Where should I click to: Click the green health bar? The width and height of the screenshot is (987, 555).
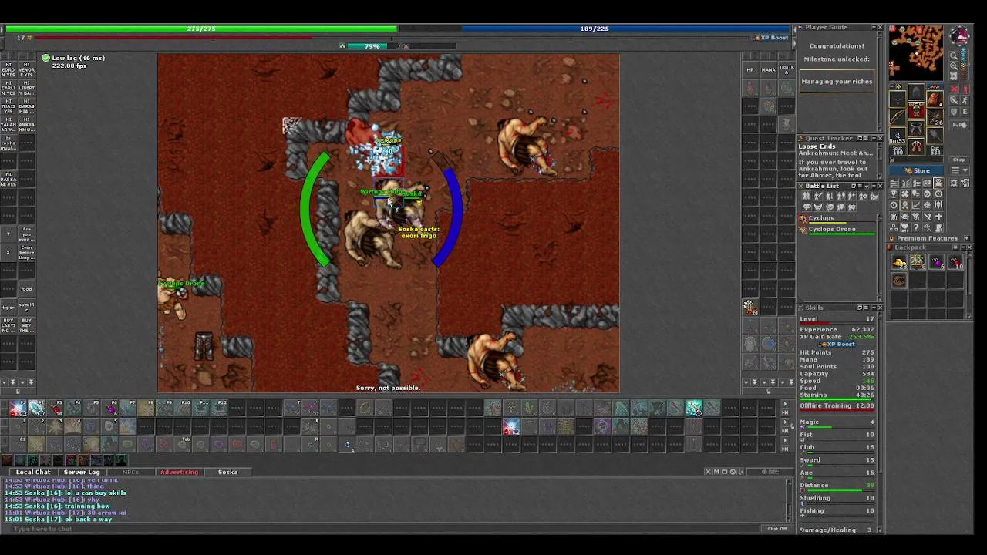[x=201, y=29]
